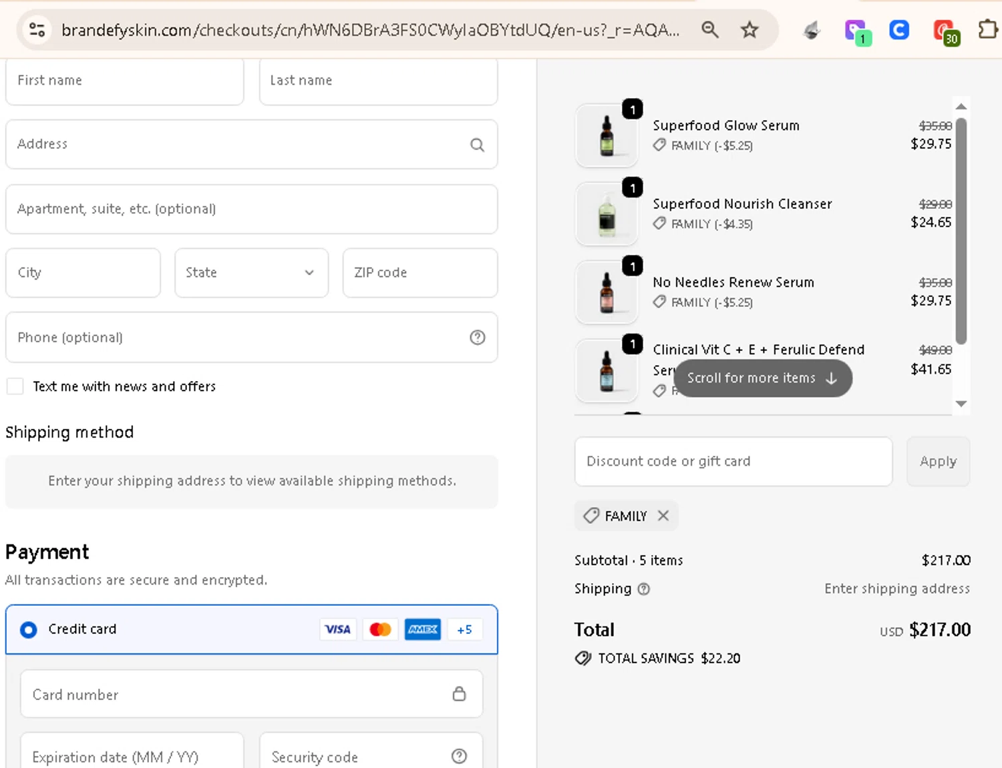
Task: Click the Subtotal 5 items label
Action: 629,560
